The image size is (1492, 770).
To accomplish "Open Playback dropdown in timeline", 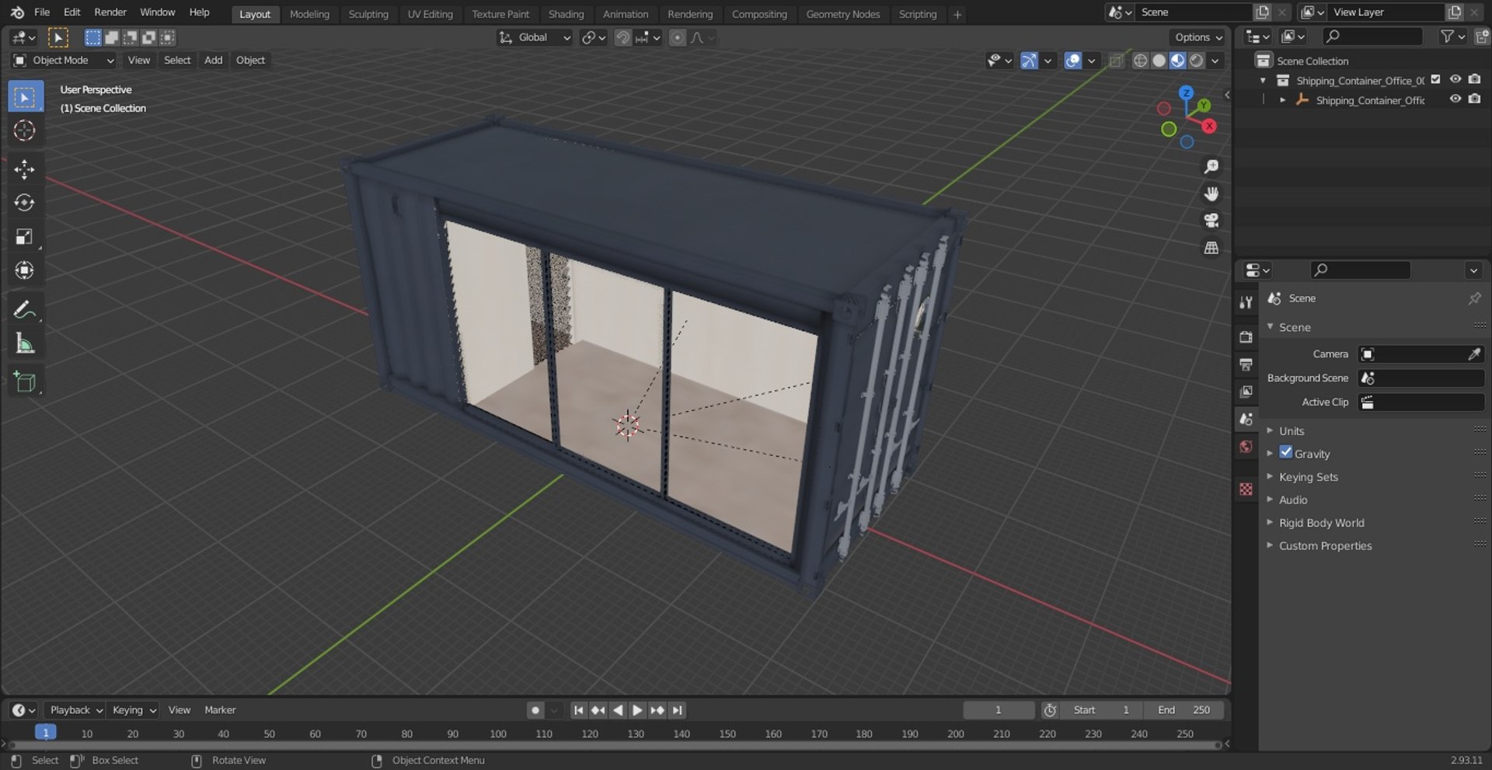I will tap(76, 710).
